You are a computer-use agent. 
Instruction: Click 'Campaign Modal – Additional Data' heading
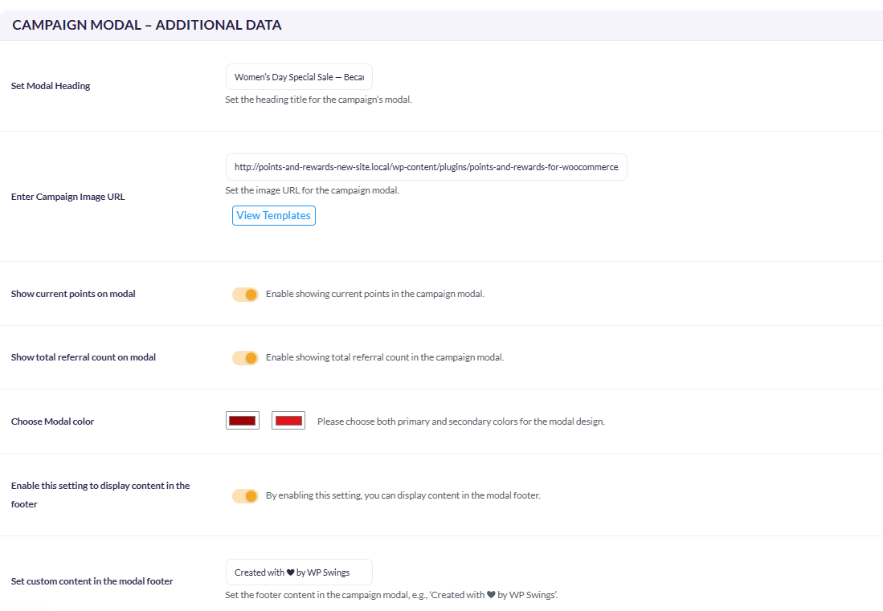pyautogui.click(x=147, y=25)
